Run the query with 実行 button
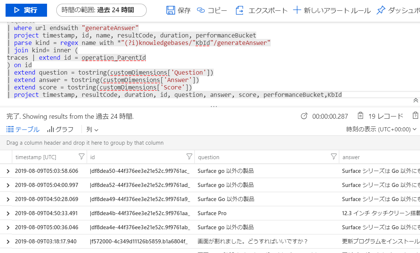 (x=26, y=10)
